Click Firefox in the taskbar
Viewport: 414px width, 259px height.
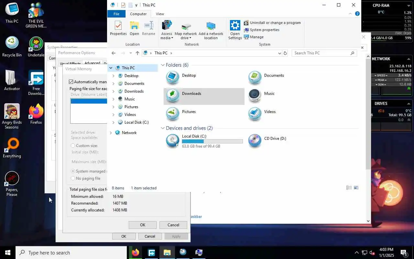135,253
